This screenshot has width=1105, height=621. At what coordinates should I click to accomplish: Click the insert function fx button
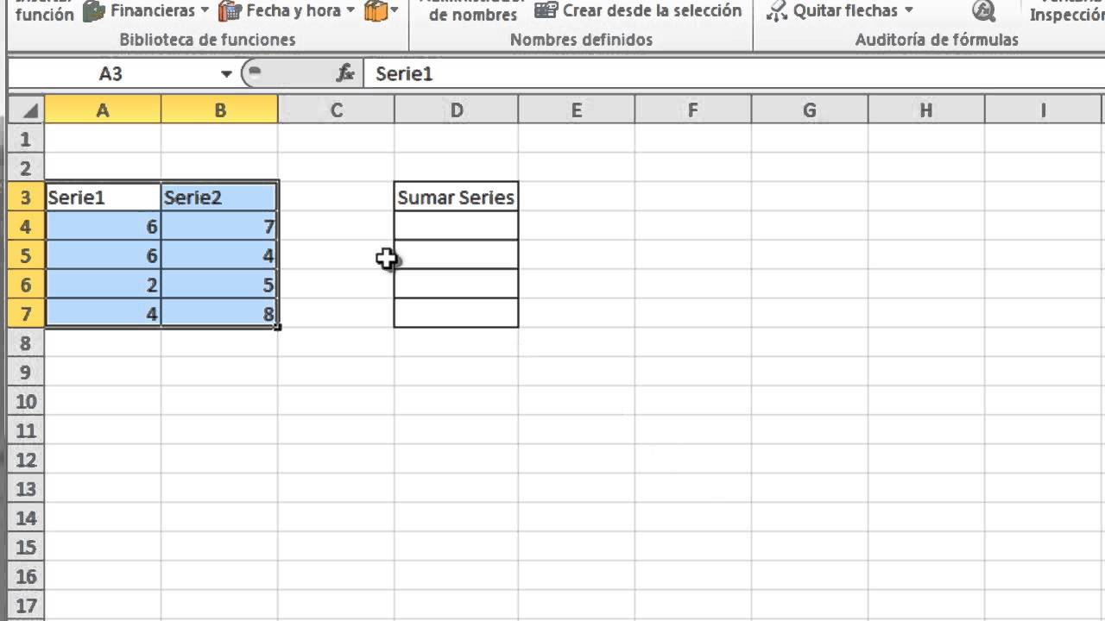click(x=345, y=73)
